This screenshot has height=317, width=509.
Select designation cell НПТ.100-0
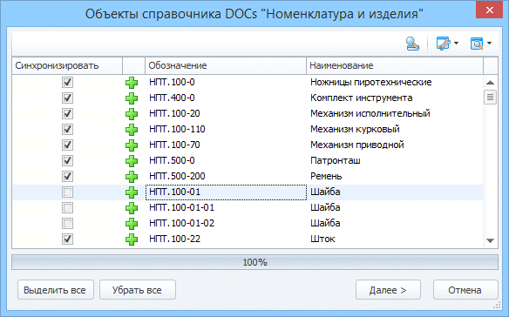226,82
